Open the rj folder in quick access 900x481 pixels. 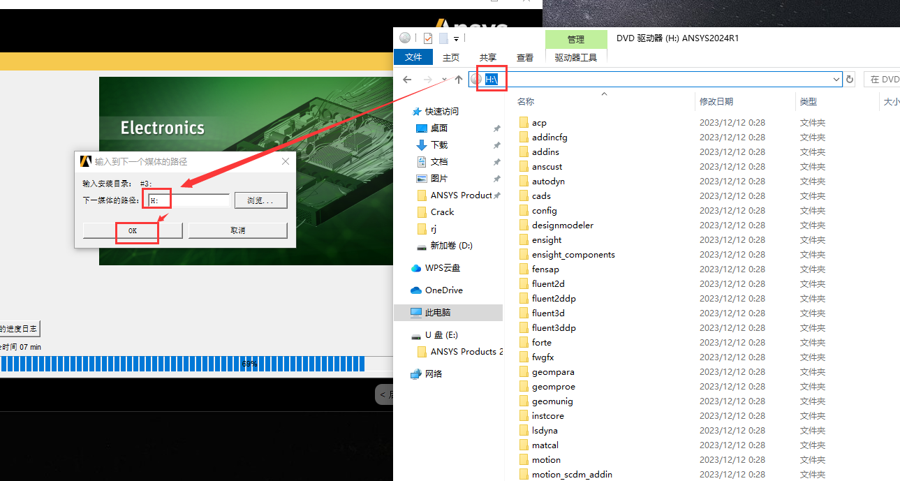point(434,229)
